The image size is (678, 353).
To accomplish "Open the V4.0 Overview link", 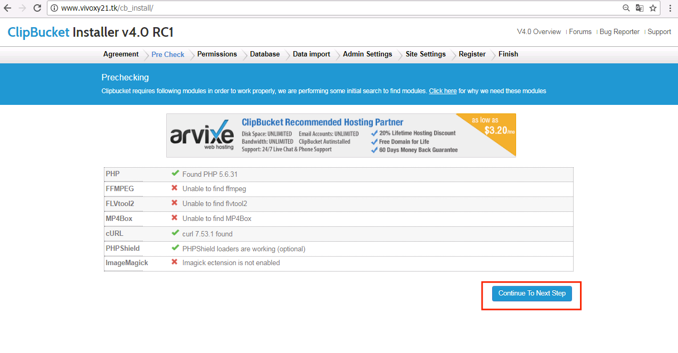I will click(x=539, y=32).
